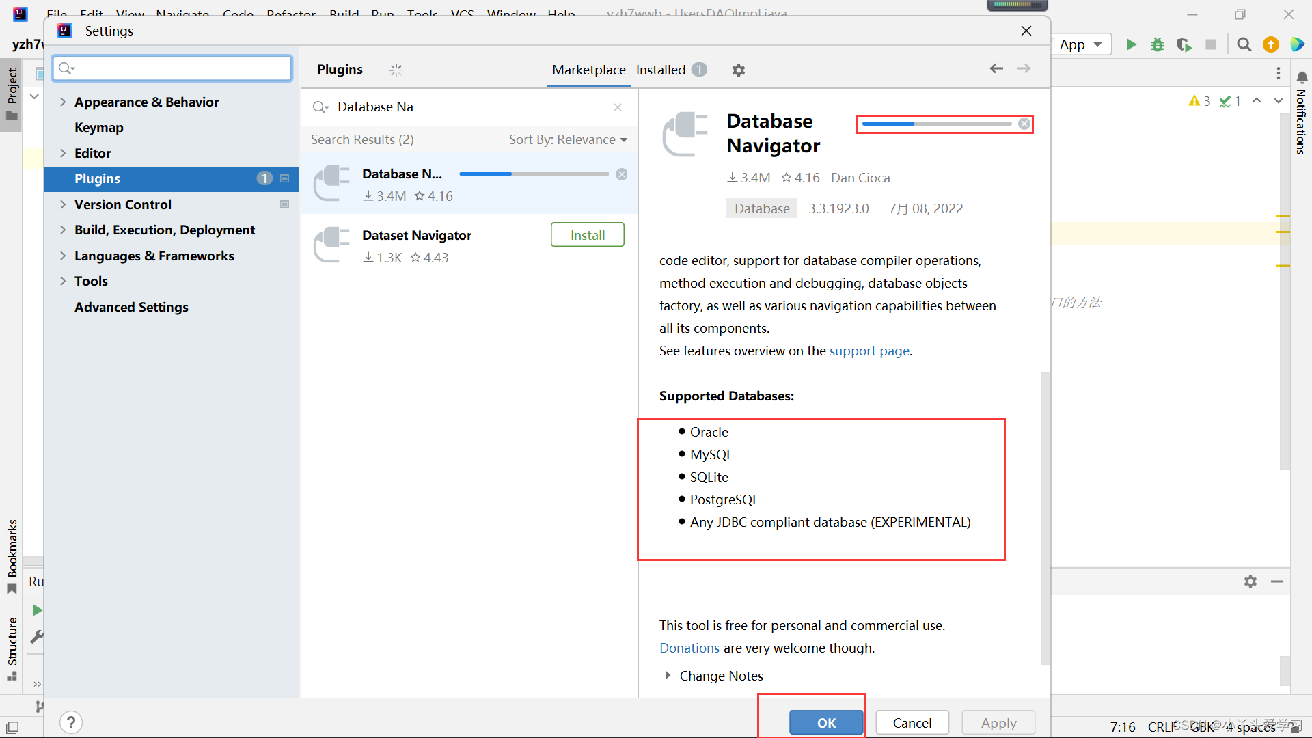Open the Donations link
Screen dimensions: 1312x738
tap(689, 648)
